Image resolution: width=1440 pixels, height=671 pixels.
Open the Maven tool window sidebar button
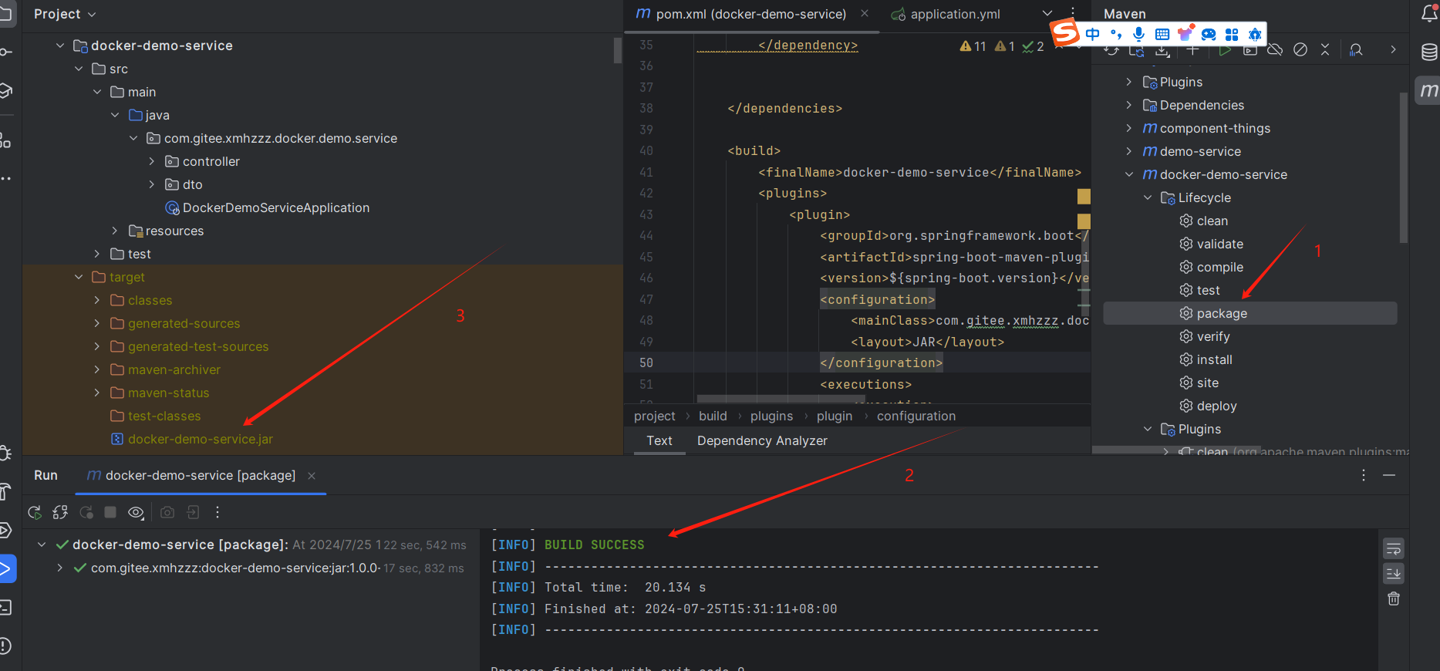click(x=1428, y=90)
